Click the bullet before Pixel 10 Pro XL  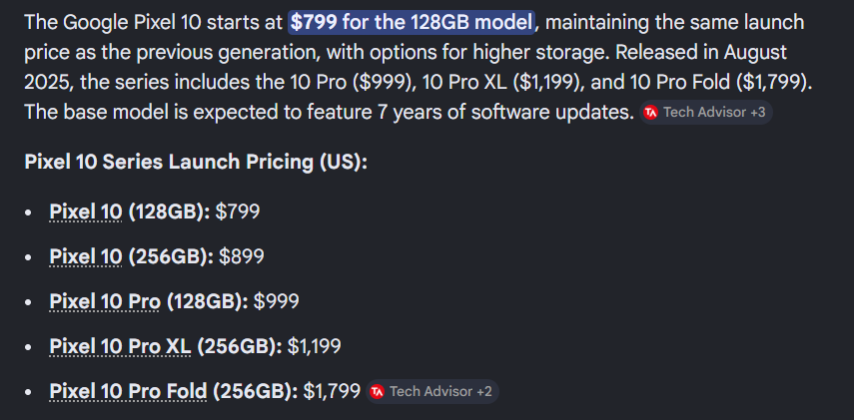(x=31, y=347)
